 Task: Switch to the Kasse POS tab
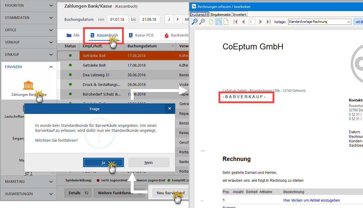click(141, 35)
